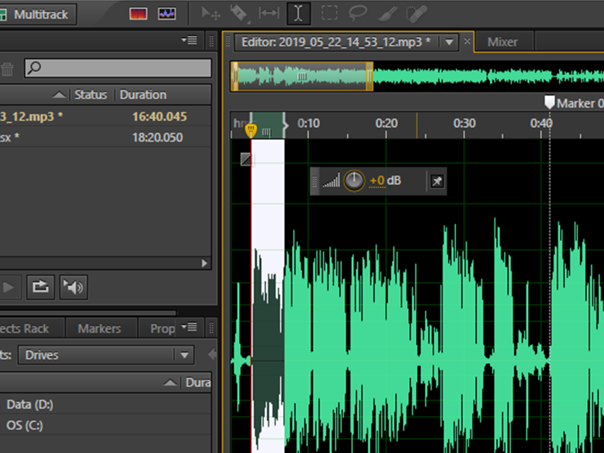Click the HUD amplitude gain knob
604x453 pixels.
click(354, 181)
